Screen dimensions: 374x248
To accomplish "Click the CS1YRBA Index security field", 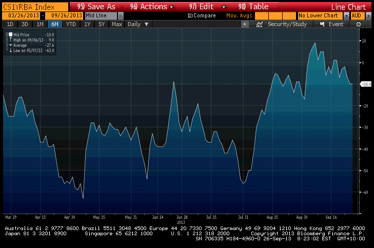I will point(35,7).
